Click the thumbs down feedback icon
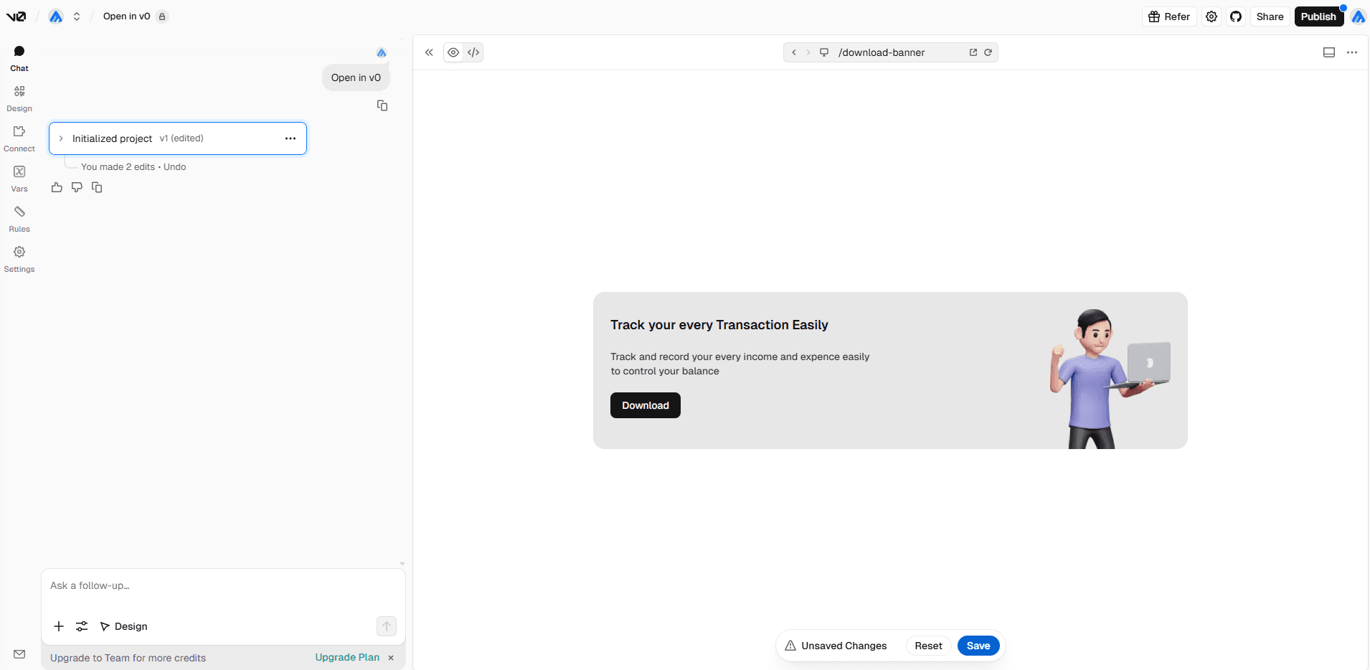The image size is (1370, 670). (x=77, y=188)
